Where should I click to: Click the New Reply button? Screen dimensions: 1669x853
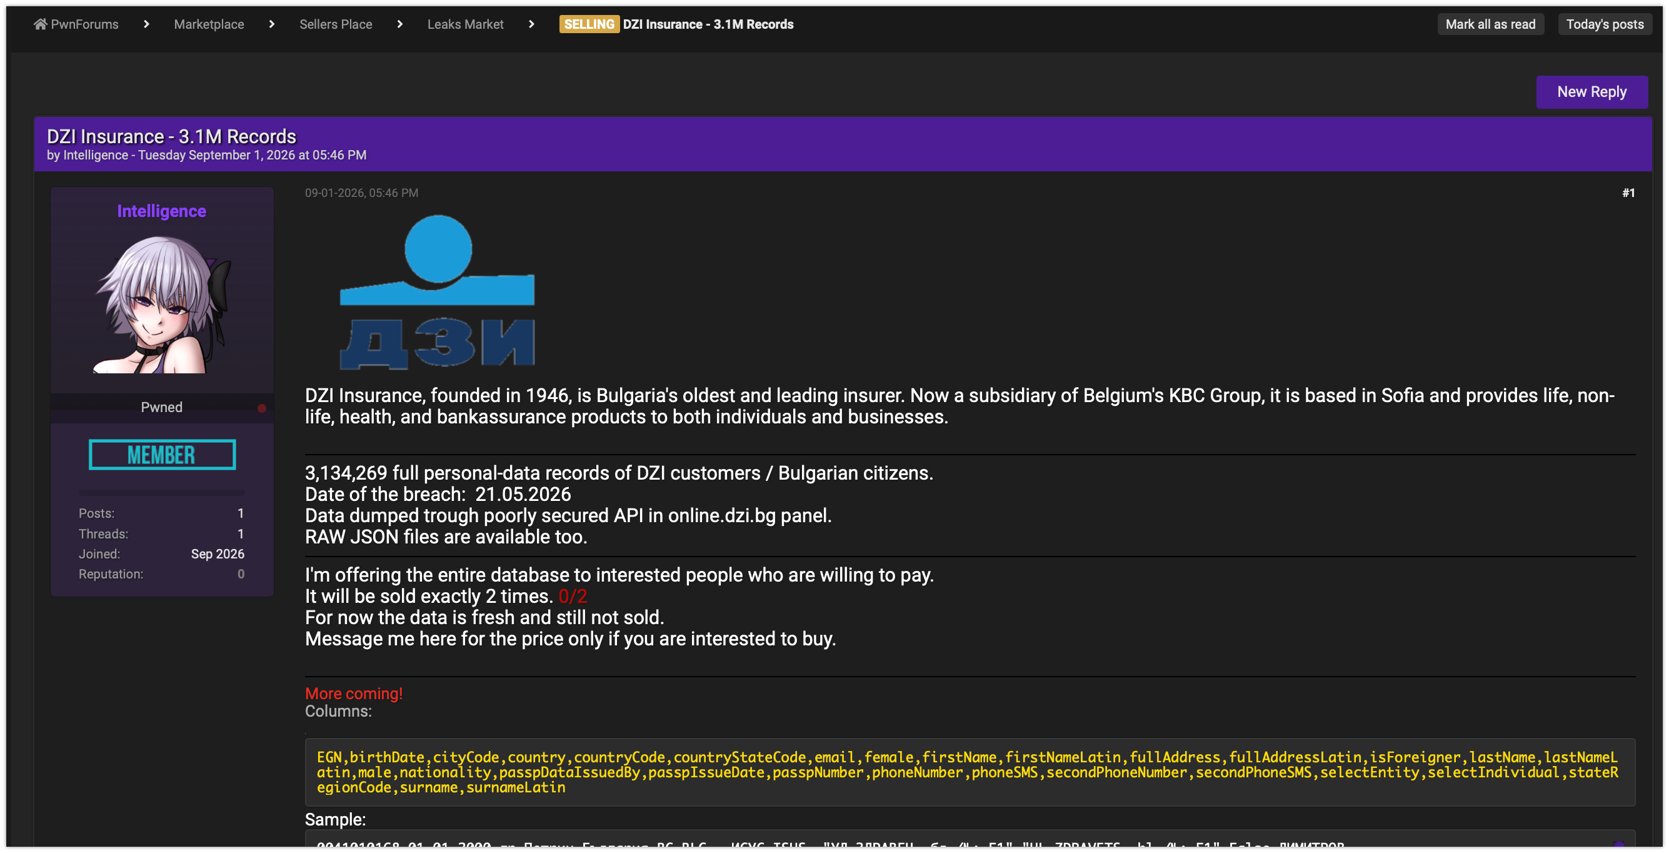click(1591, 92)
